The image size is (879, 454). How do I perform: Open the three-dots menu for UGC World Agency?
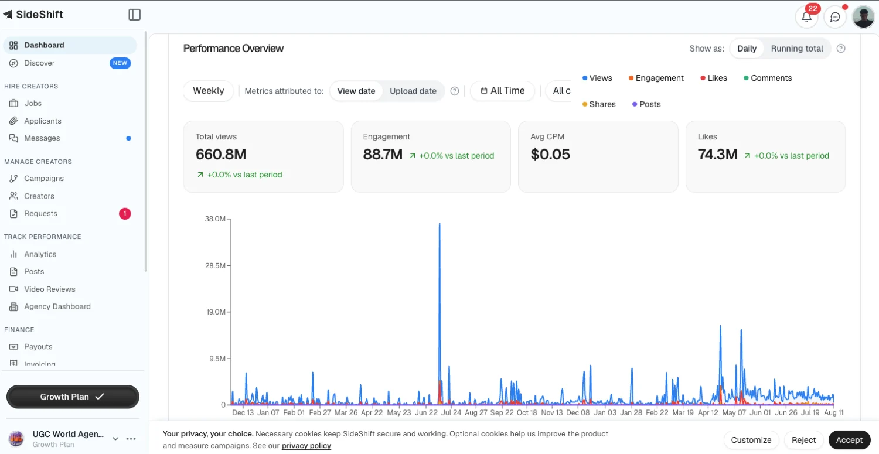click(x=131, y=439)
